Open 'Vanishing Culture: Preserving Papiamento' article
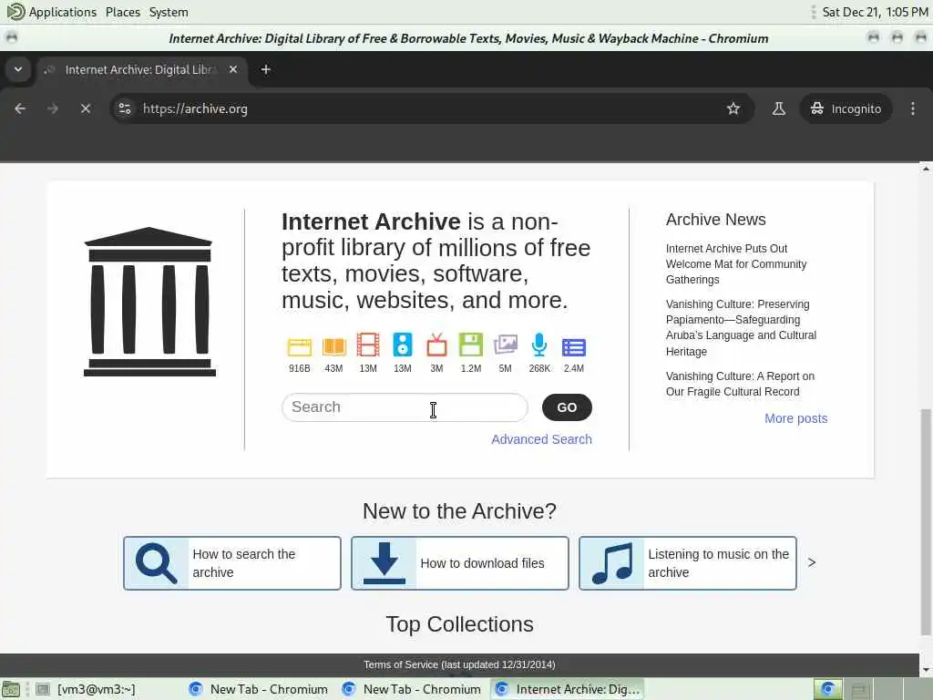This screenshot has height=700, width=933. (741, 327)
